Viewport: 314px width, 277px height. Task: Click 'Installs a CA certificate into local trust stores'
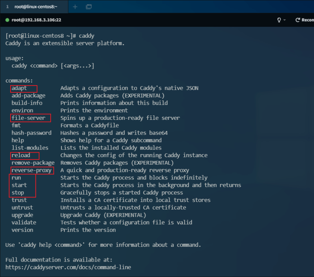(135, 200)
